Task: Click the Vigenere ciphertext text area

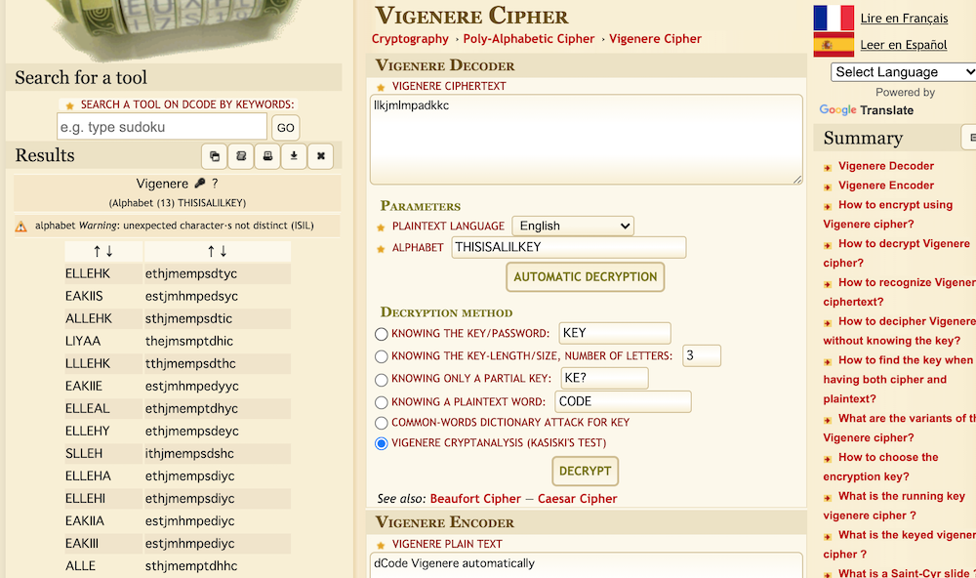Action: click(587, 140)
